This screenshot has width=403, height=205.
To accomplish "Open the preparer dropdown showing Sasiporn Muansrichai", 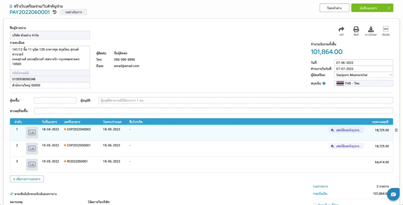I will (x=363, y=75).
